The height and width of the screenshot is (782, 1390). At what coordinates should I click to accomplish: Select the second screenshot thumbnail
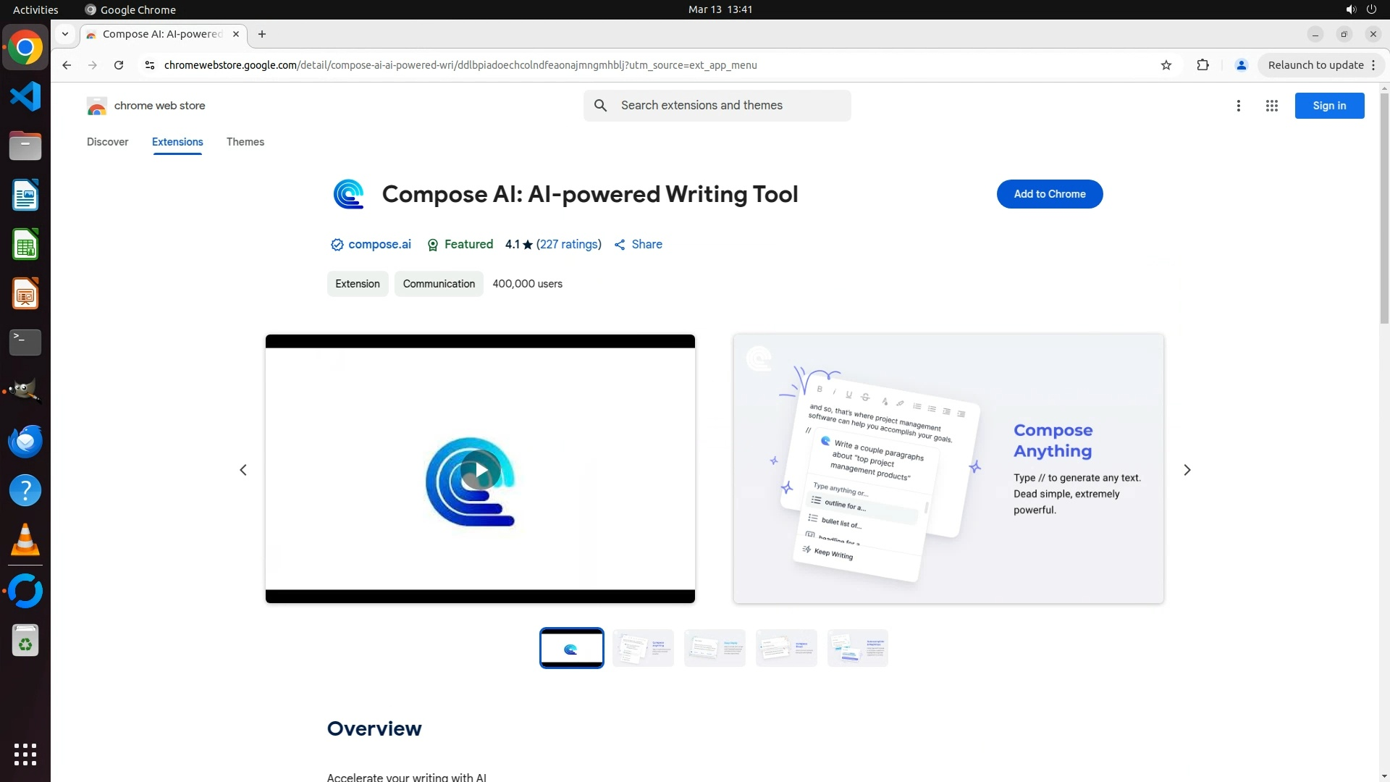pos(643,648)
